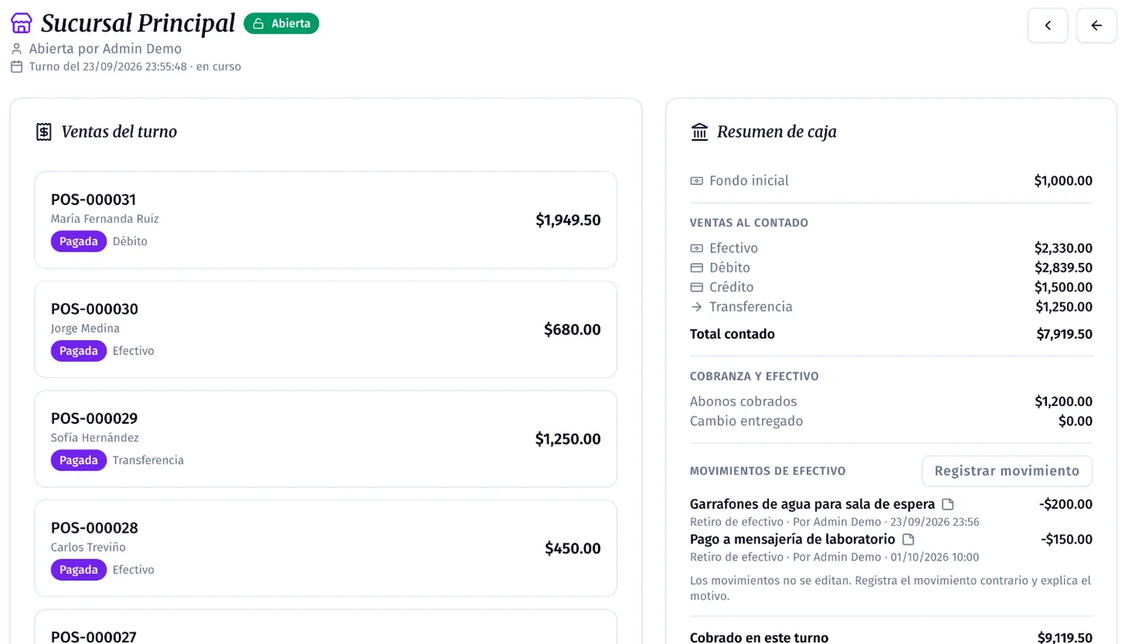Open sale POS-000029 card
1125x644 pixels.
tap(325, 438)
